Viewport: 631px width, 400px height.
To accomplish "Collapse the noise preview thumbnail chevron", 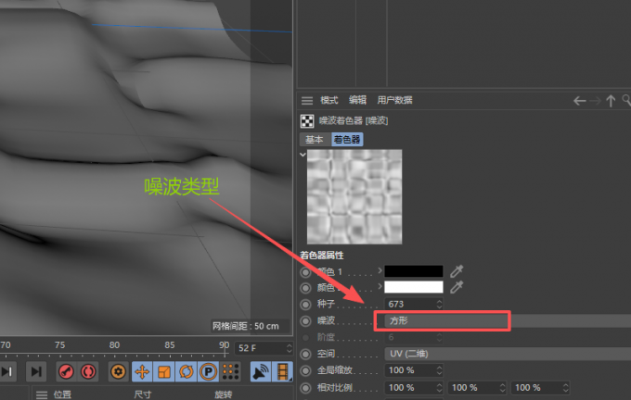I will pyautogui.click(x=303, y=154).
